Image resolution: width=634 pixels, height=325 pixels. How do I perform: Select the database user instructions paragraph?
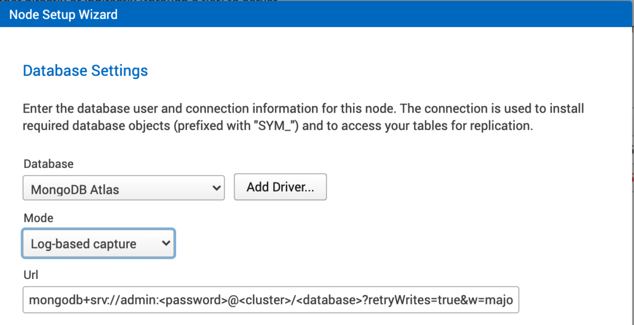(x=303, y=116)
